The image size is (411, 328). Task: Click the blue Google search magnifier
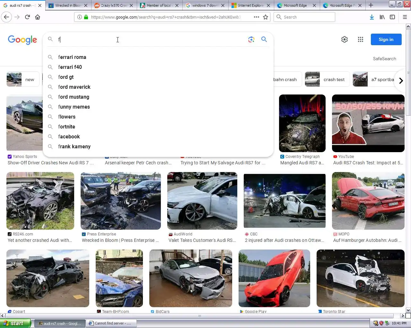click(264, 39)
